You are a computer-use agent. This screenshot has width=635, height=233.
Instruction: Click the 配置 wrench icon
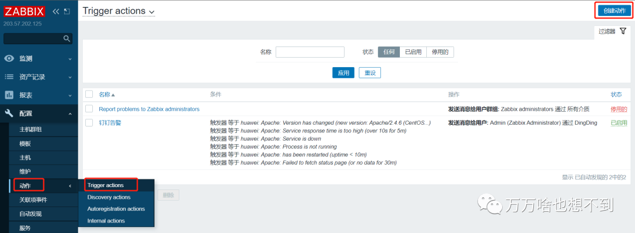[9, 114]
